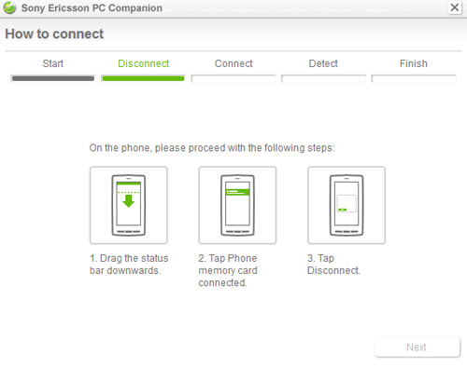Click the Sony Ericsson PC Companion logo icon
Screen dimensions: 467x368
tap(9, 7)
